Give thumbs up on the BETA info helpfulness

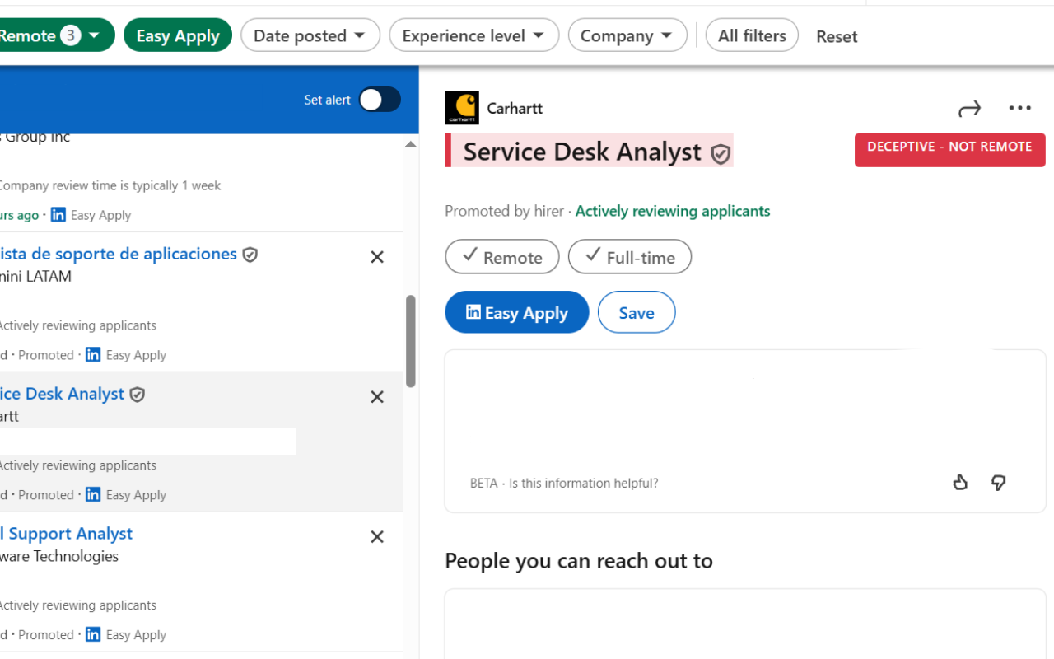tap(960, 483)
